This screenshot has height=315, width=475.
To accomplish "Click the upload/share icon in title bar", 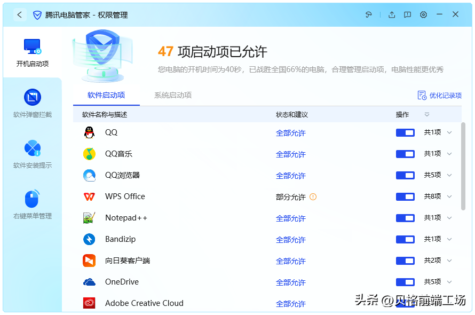I will (392, 14).
